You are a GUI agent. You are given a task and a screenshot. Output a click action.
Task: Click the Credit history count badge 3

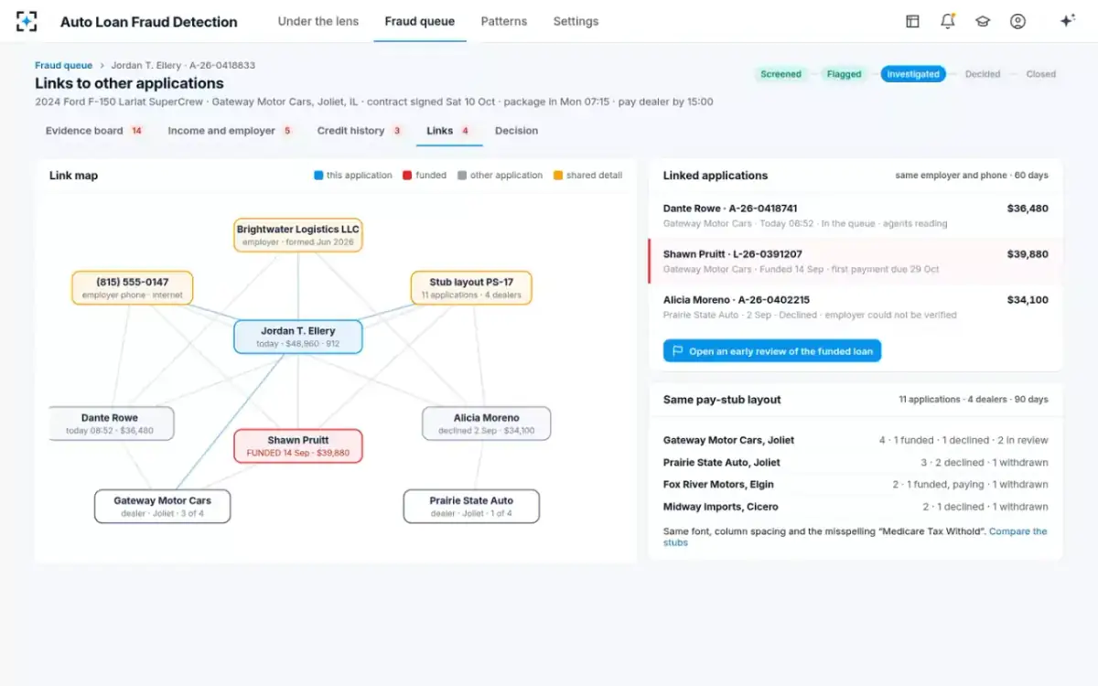pos(397,131)
